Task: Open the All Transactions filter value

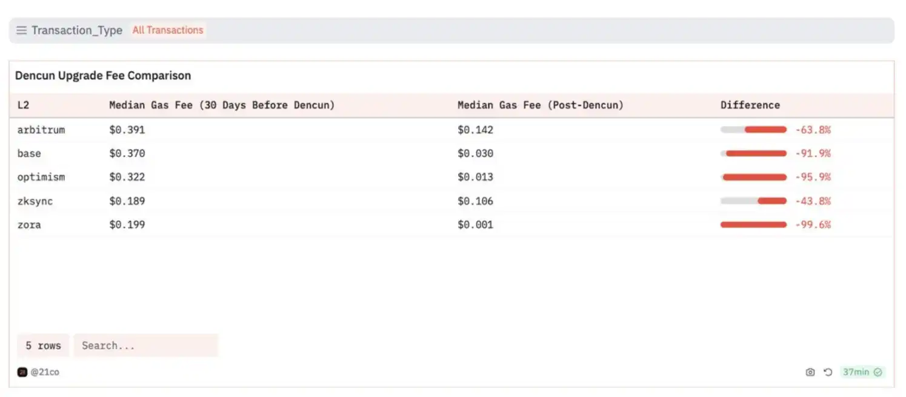Action: (x=168, y=30)
